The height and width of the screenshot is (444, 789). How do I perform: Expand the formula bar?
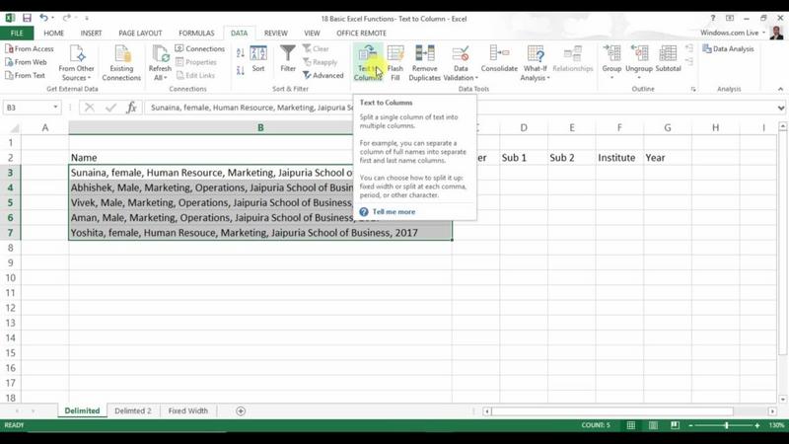[780, 108]
